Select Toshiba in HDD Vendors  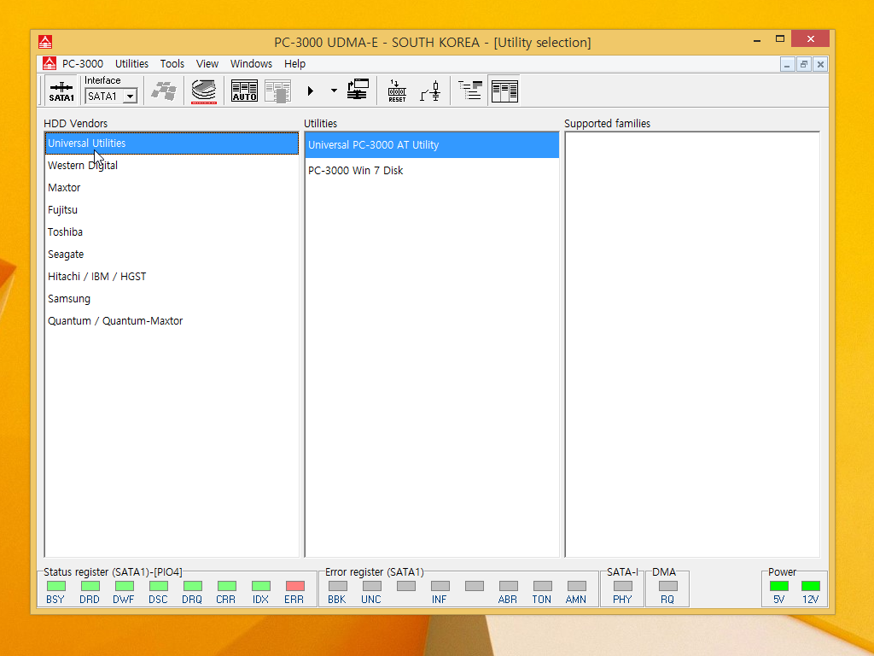pyautogui.click(x=172, y=232)
